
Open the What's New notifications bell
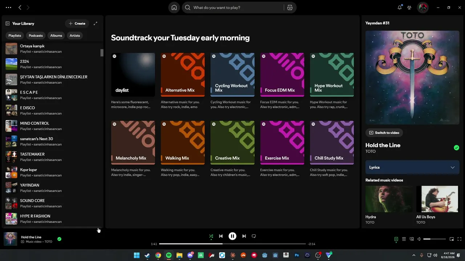400,7
